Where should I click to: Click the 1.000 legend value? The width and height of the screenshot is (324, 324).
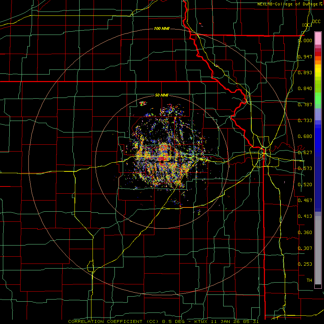pyautogui.click(x=305, y=40)
